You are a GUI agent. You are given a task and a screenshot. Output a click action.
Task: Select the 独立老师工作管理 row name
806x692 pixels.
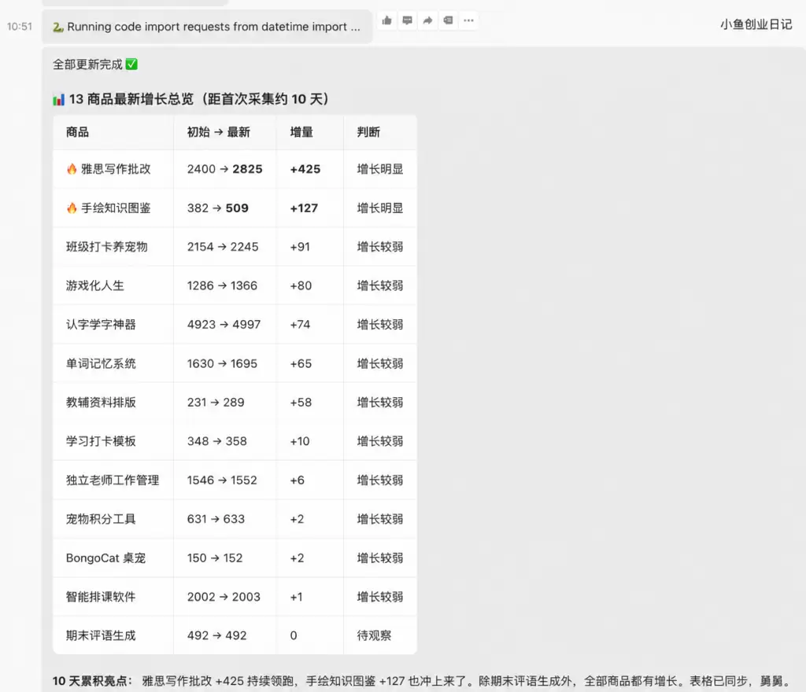tap(113, 480)
